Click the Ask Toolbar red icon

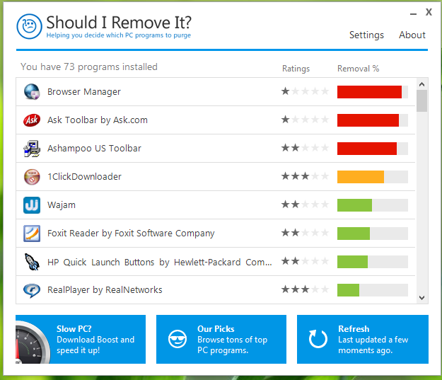[x=32, y=120]
